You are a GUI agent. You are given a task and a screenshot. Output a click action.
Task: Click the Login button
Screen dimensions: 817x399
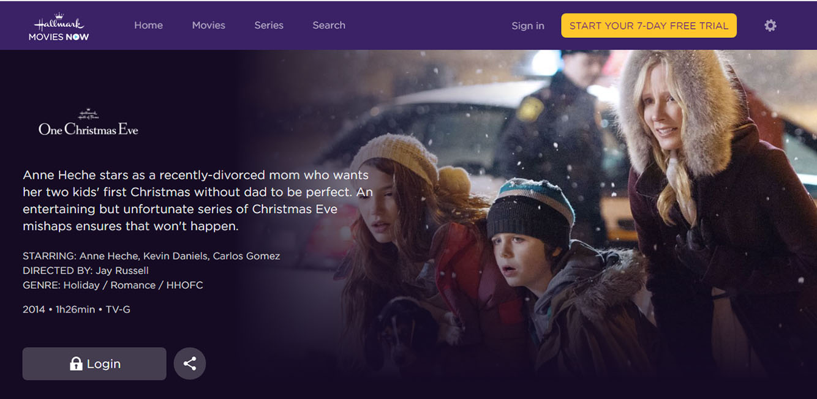tap(94, 364)
